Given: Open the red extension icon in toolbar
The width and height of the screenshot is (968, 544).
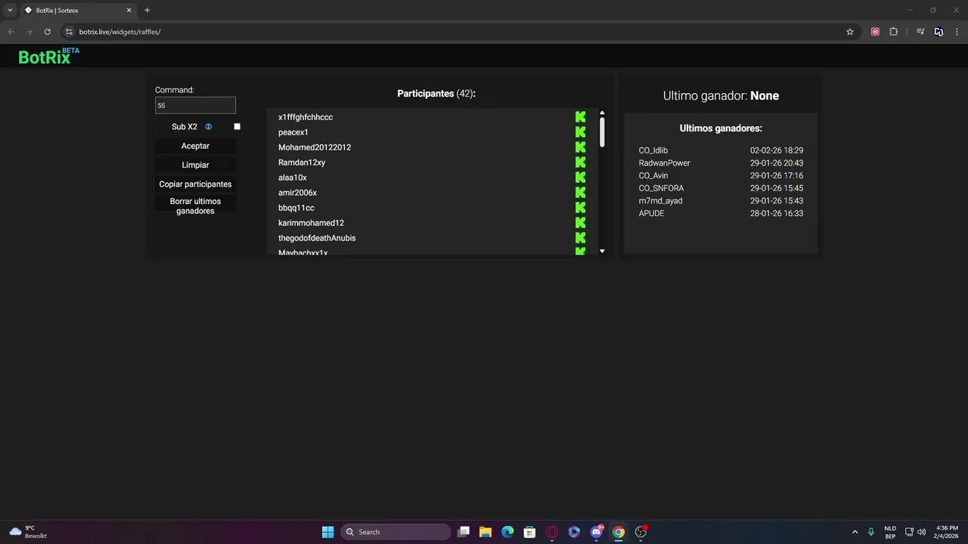Looking at the screenshot, I should (x=875, y=32).
